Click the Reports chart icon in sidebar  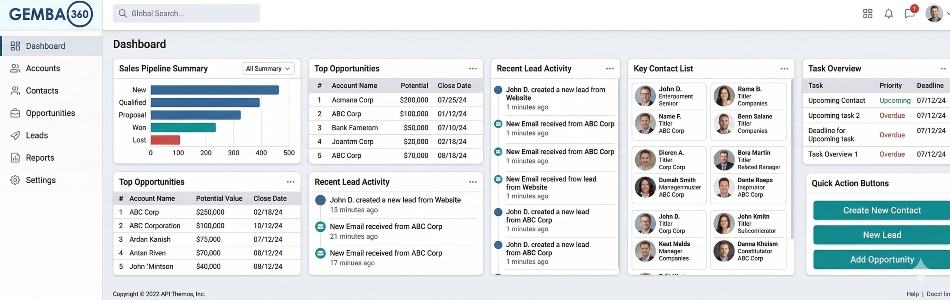15,158
